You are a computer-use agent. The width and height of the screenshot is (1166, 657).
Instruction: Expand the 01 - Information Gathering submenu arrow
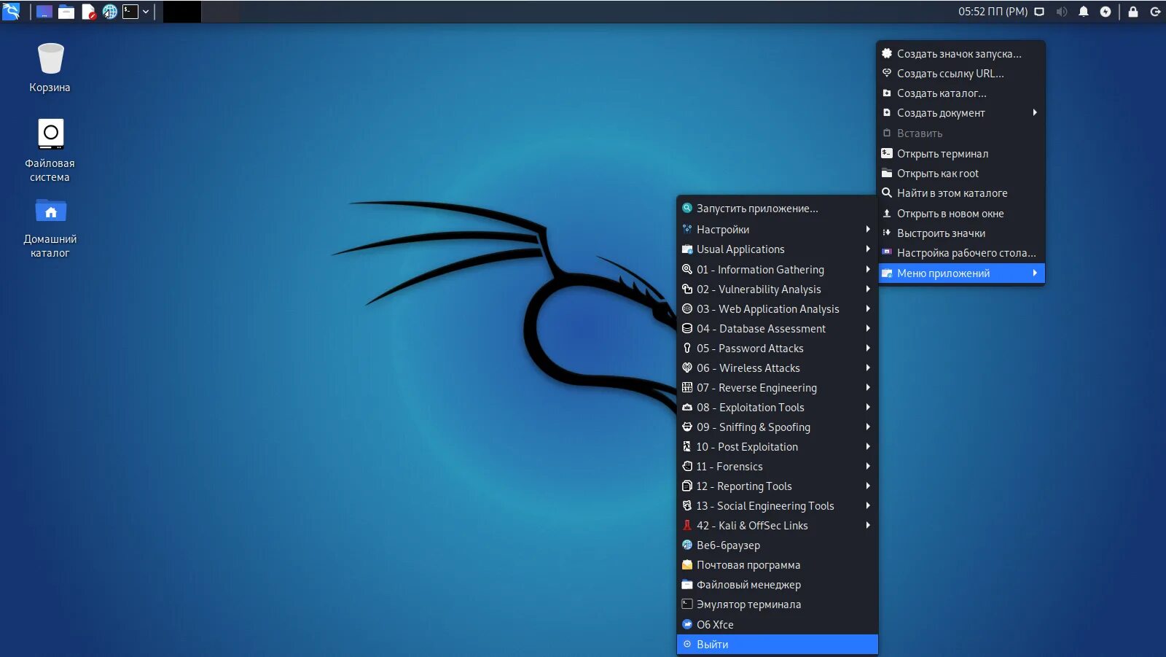point(868,270)
